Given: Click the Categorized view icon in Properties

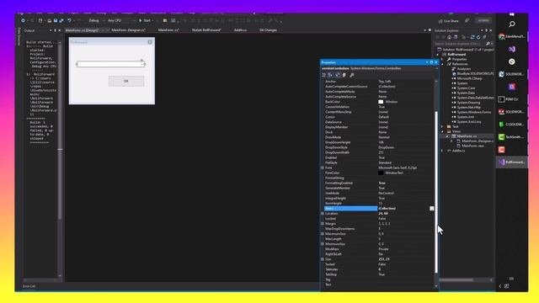Looking at the screenshot, I should 323,75.
